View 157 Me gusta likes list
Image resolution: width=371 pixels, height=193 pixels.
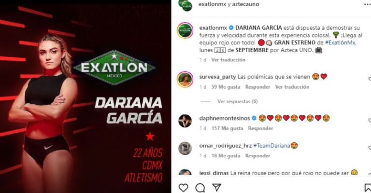pos(227,128)
